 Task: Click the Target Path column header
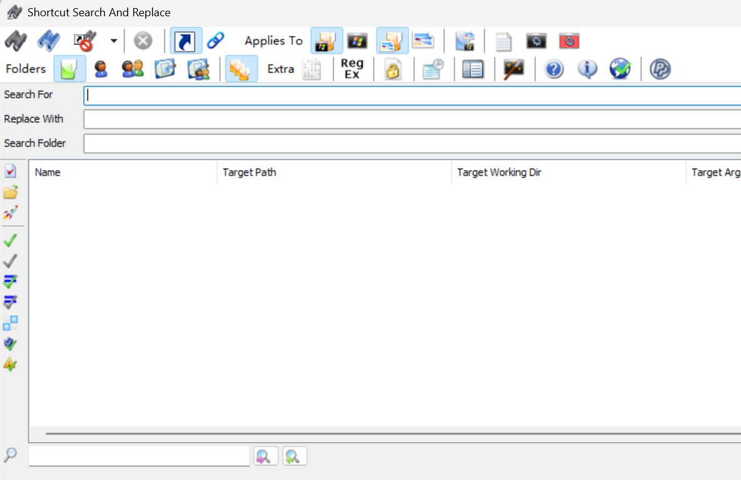tap(333, 172)
